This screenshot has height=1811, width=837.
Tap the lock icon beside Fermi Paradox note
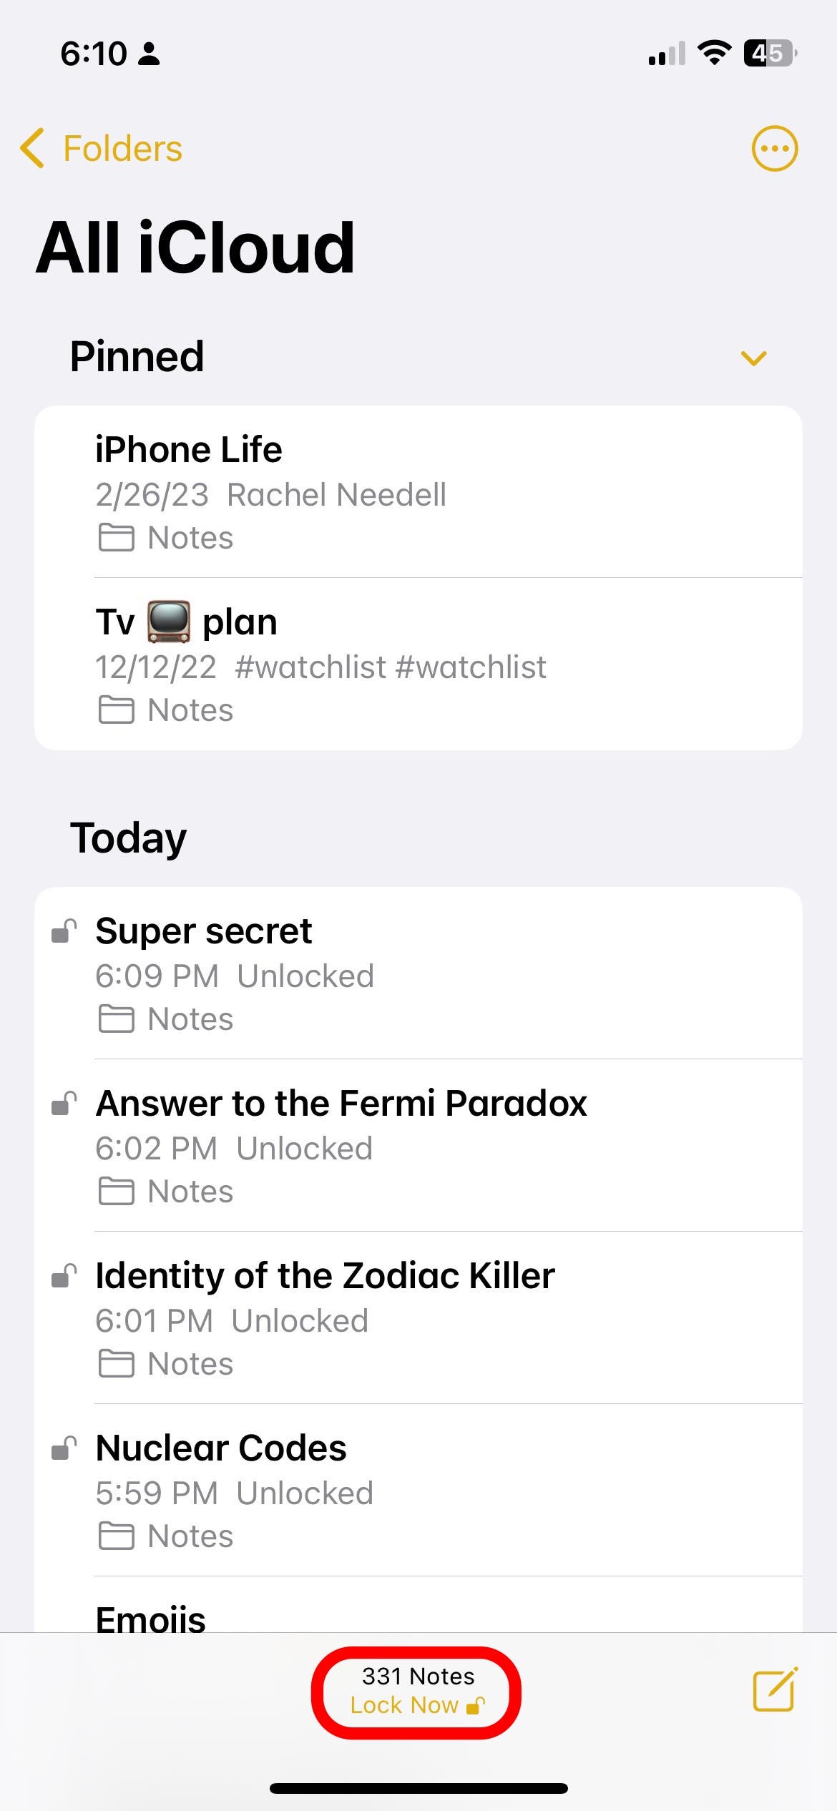[x=64, y=1104]
